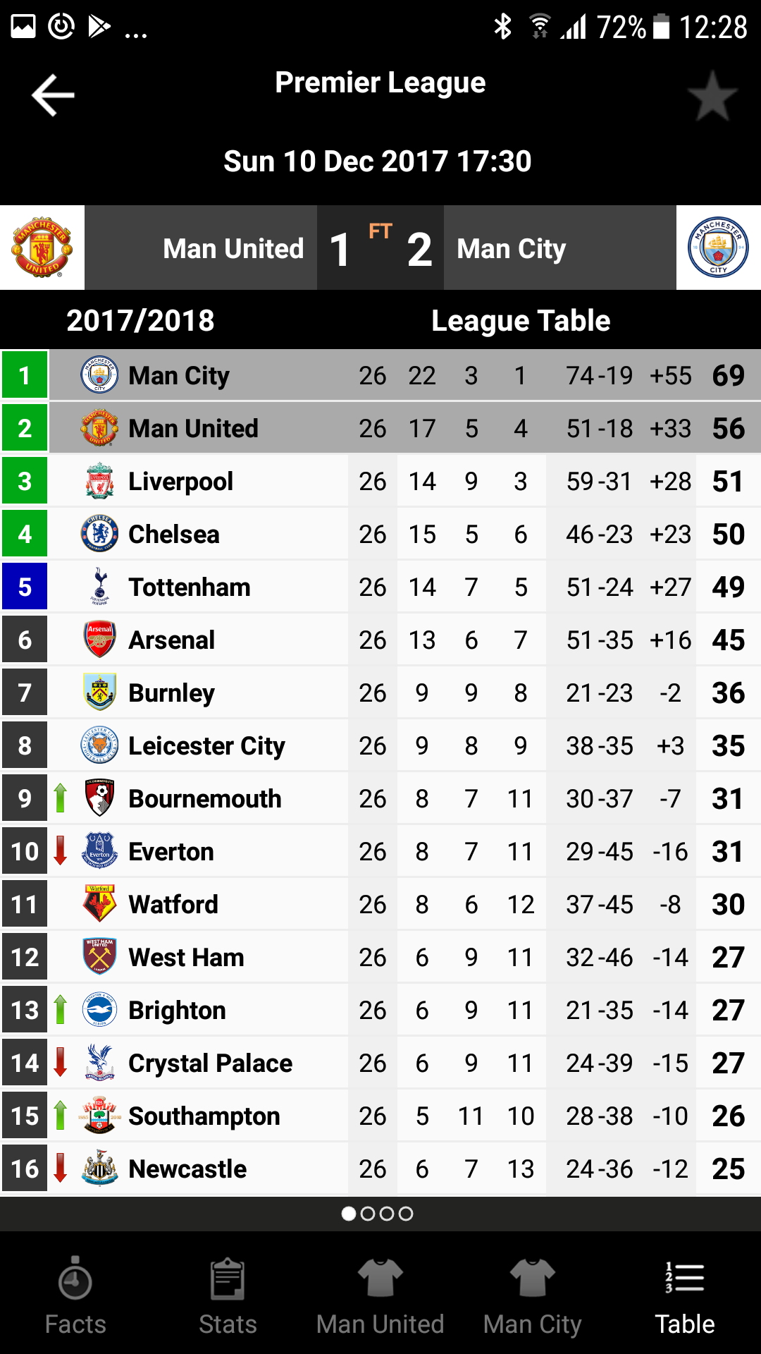This screenshot has height=1354, width=761.
Task: Tap the Manchester City crest in score header
Action: pos(718,248)
